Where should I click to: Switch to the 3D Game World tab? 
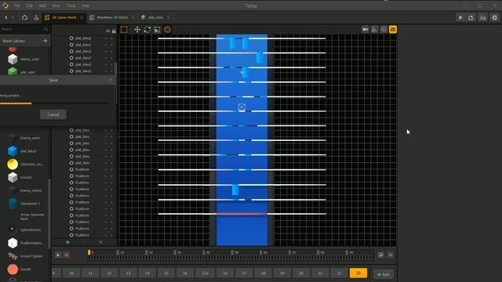coord(64,17)
